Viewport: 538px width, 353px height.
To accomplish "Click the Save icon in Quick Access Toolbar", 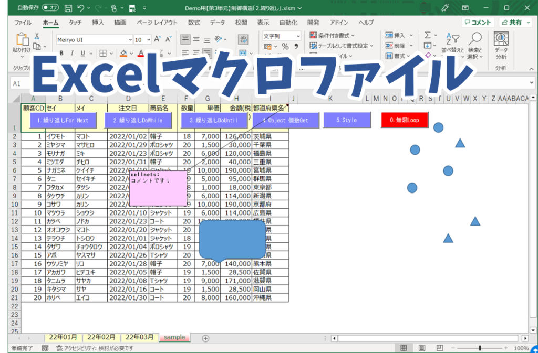I will point(68,8).
